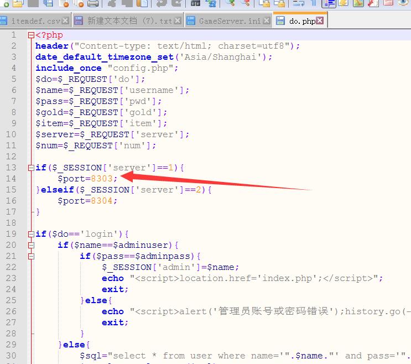The width and height of the screenshot is (411, 364).
Task: Click the disk icon on GameServer.ini tab
Action: (x=190, y=20)
